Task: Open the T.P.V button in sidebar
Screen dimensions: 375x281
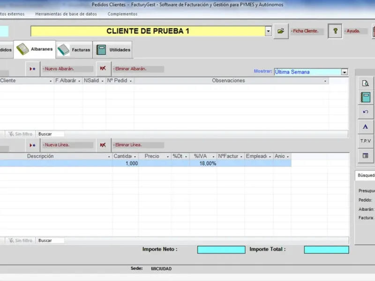Action: click(366, 141)
